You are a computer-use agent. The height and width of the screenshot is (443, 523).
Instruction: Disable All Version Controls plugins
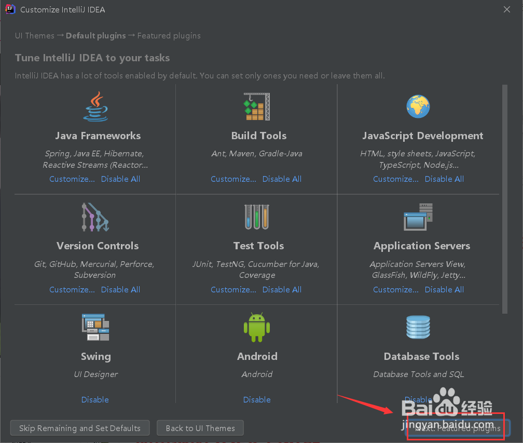pyautogui.click(x=120, y=289)
